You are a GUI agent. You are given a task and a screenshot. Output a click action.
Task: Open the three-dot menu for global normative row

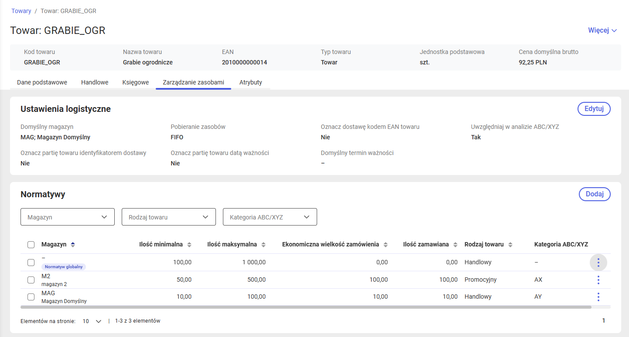pos(598,263)
